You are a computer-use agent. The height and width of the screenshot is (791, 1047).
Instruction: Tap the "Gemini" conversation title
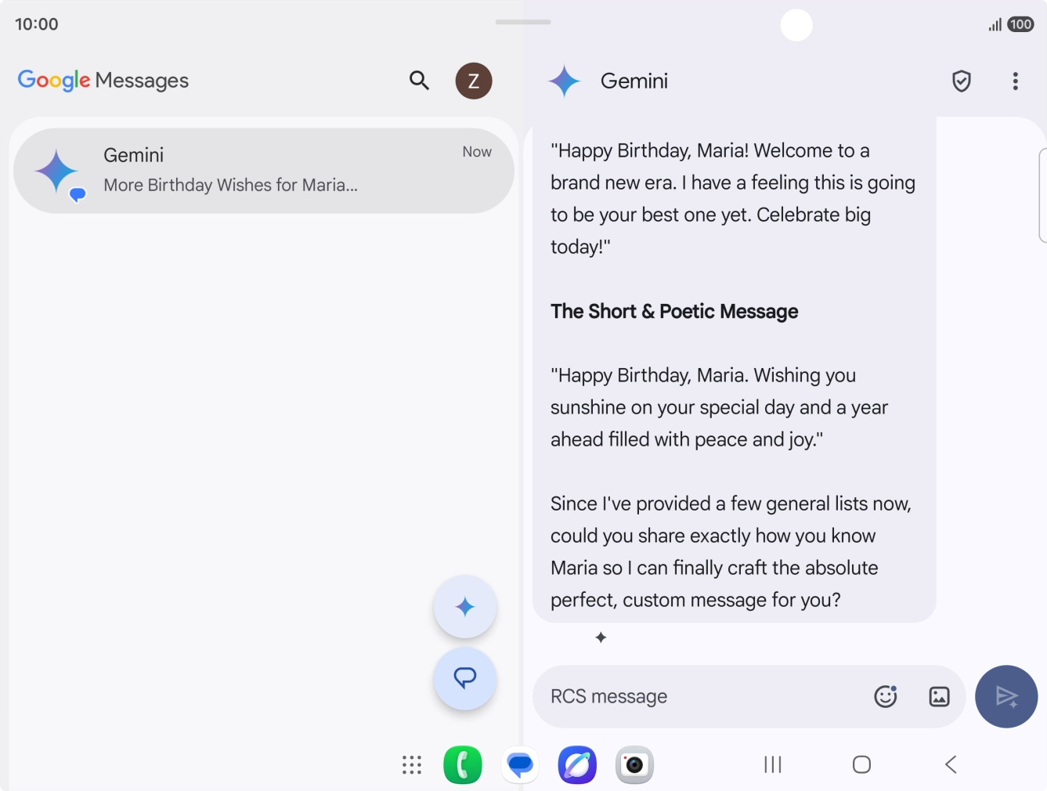(x=634, y=81)
